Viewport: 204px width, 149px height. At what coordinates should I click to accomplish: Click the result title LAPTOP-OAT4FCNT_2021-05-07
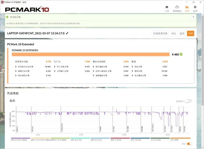pyautogui.click(x=36, y=33)
